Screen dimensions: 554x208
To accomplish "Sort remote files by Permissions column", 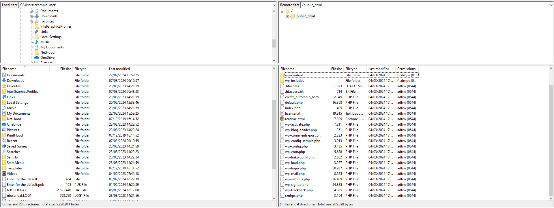I will coord(406,69).
